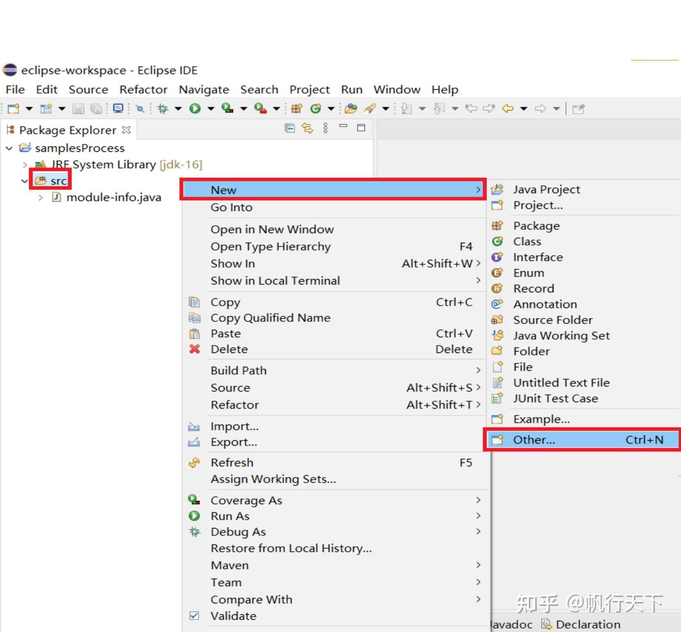Open the Search toolbar icon
The width and height of the screenshot is (681, 632).
click(x=140, y=108)
